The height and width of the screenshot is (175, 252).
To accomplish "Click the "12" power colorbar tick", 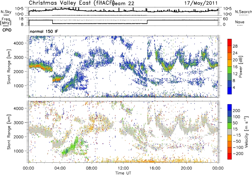I will pos(235,74).
